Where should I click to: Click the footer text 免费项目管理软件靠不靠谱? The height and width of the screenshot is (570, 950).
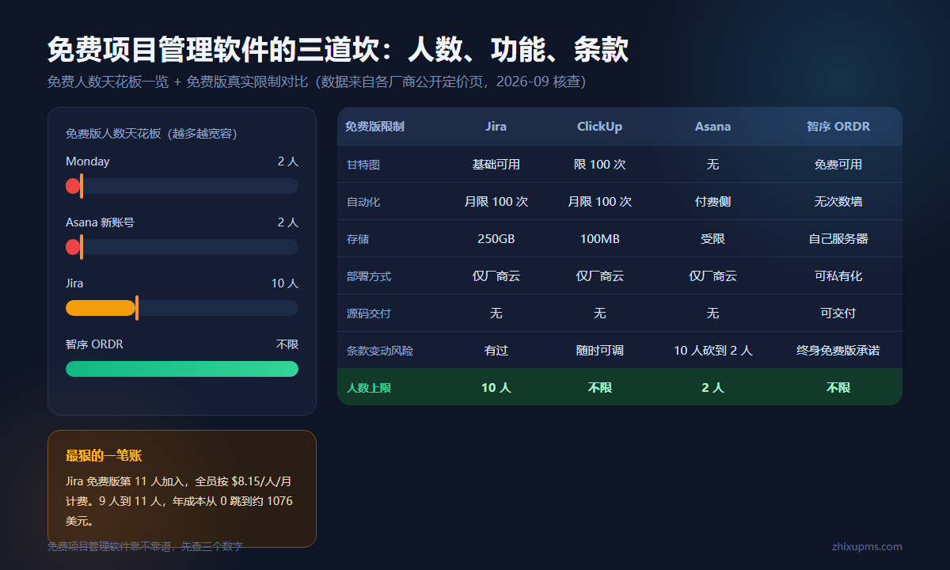coord(145,546)
